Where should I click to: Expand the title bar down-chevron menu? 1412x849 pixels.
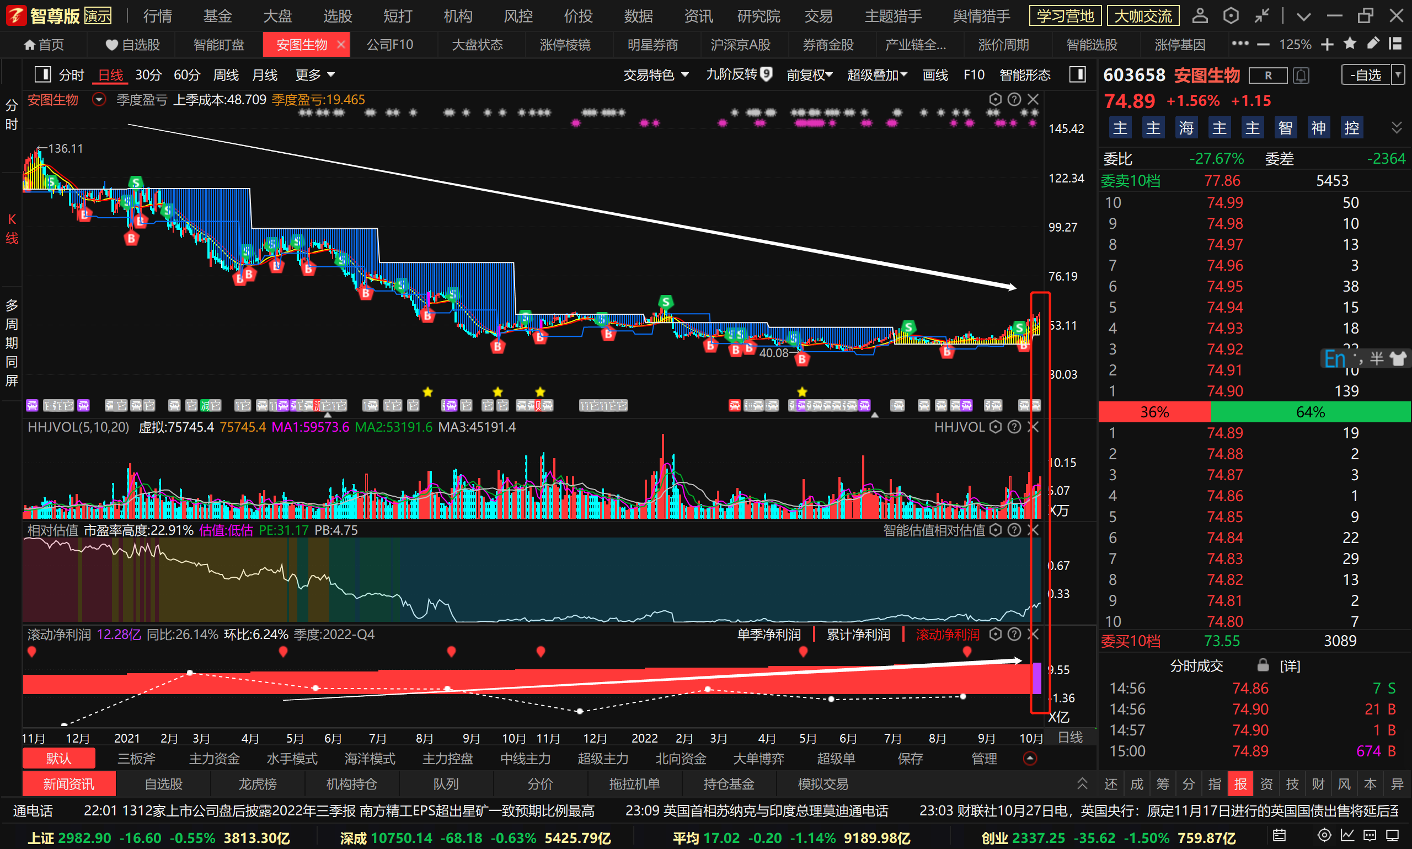[1303, 17]
